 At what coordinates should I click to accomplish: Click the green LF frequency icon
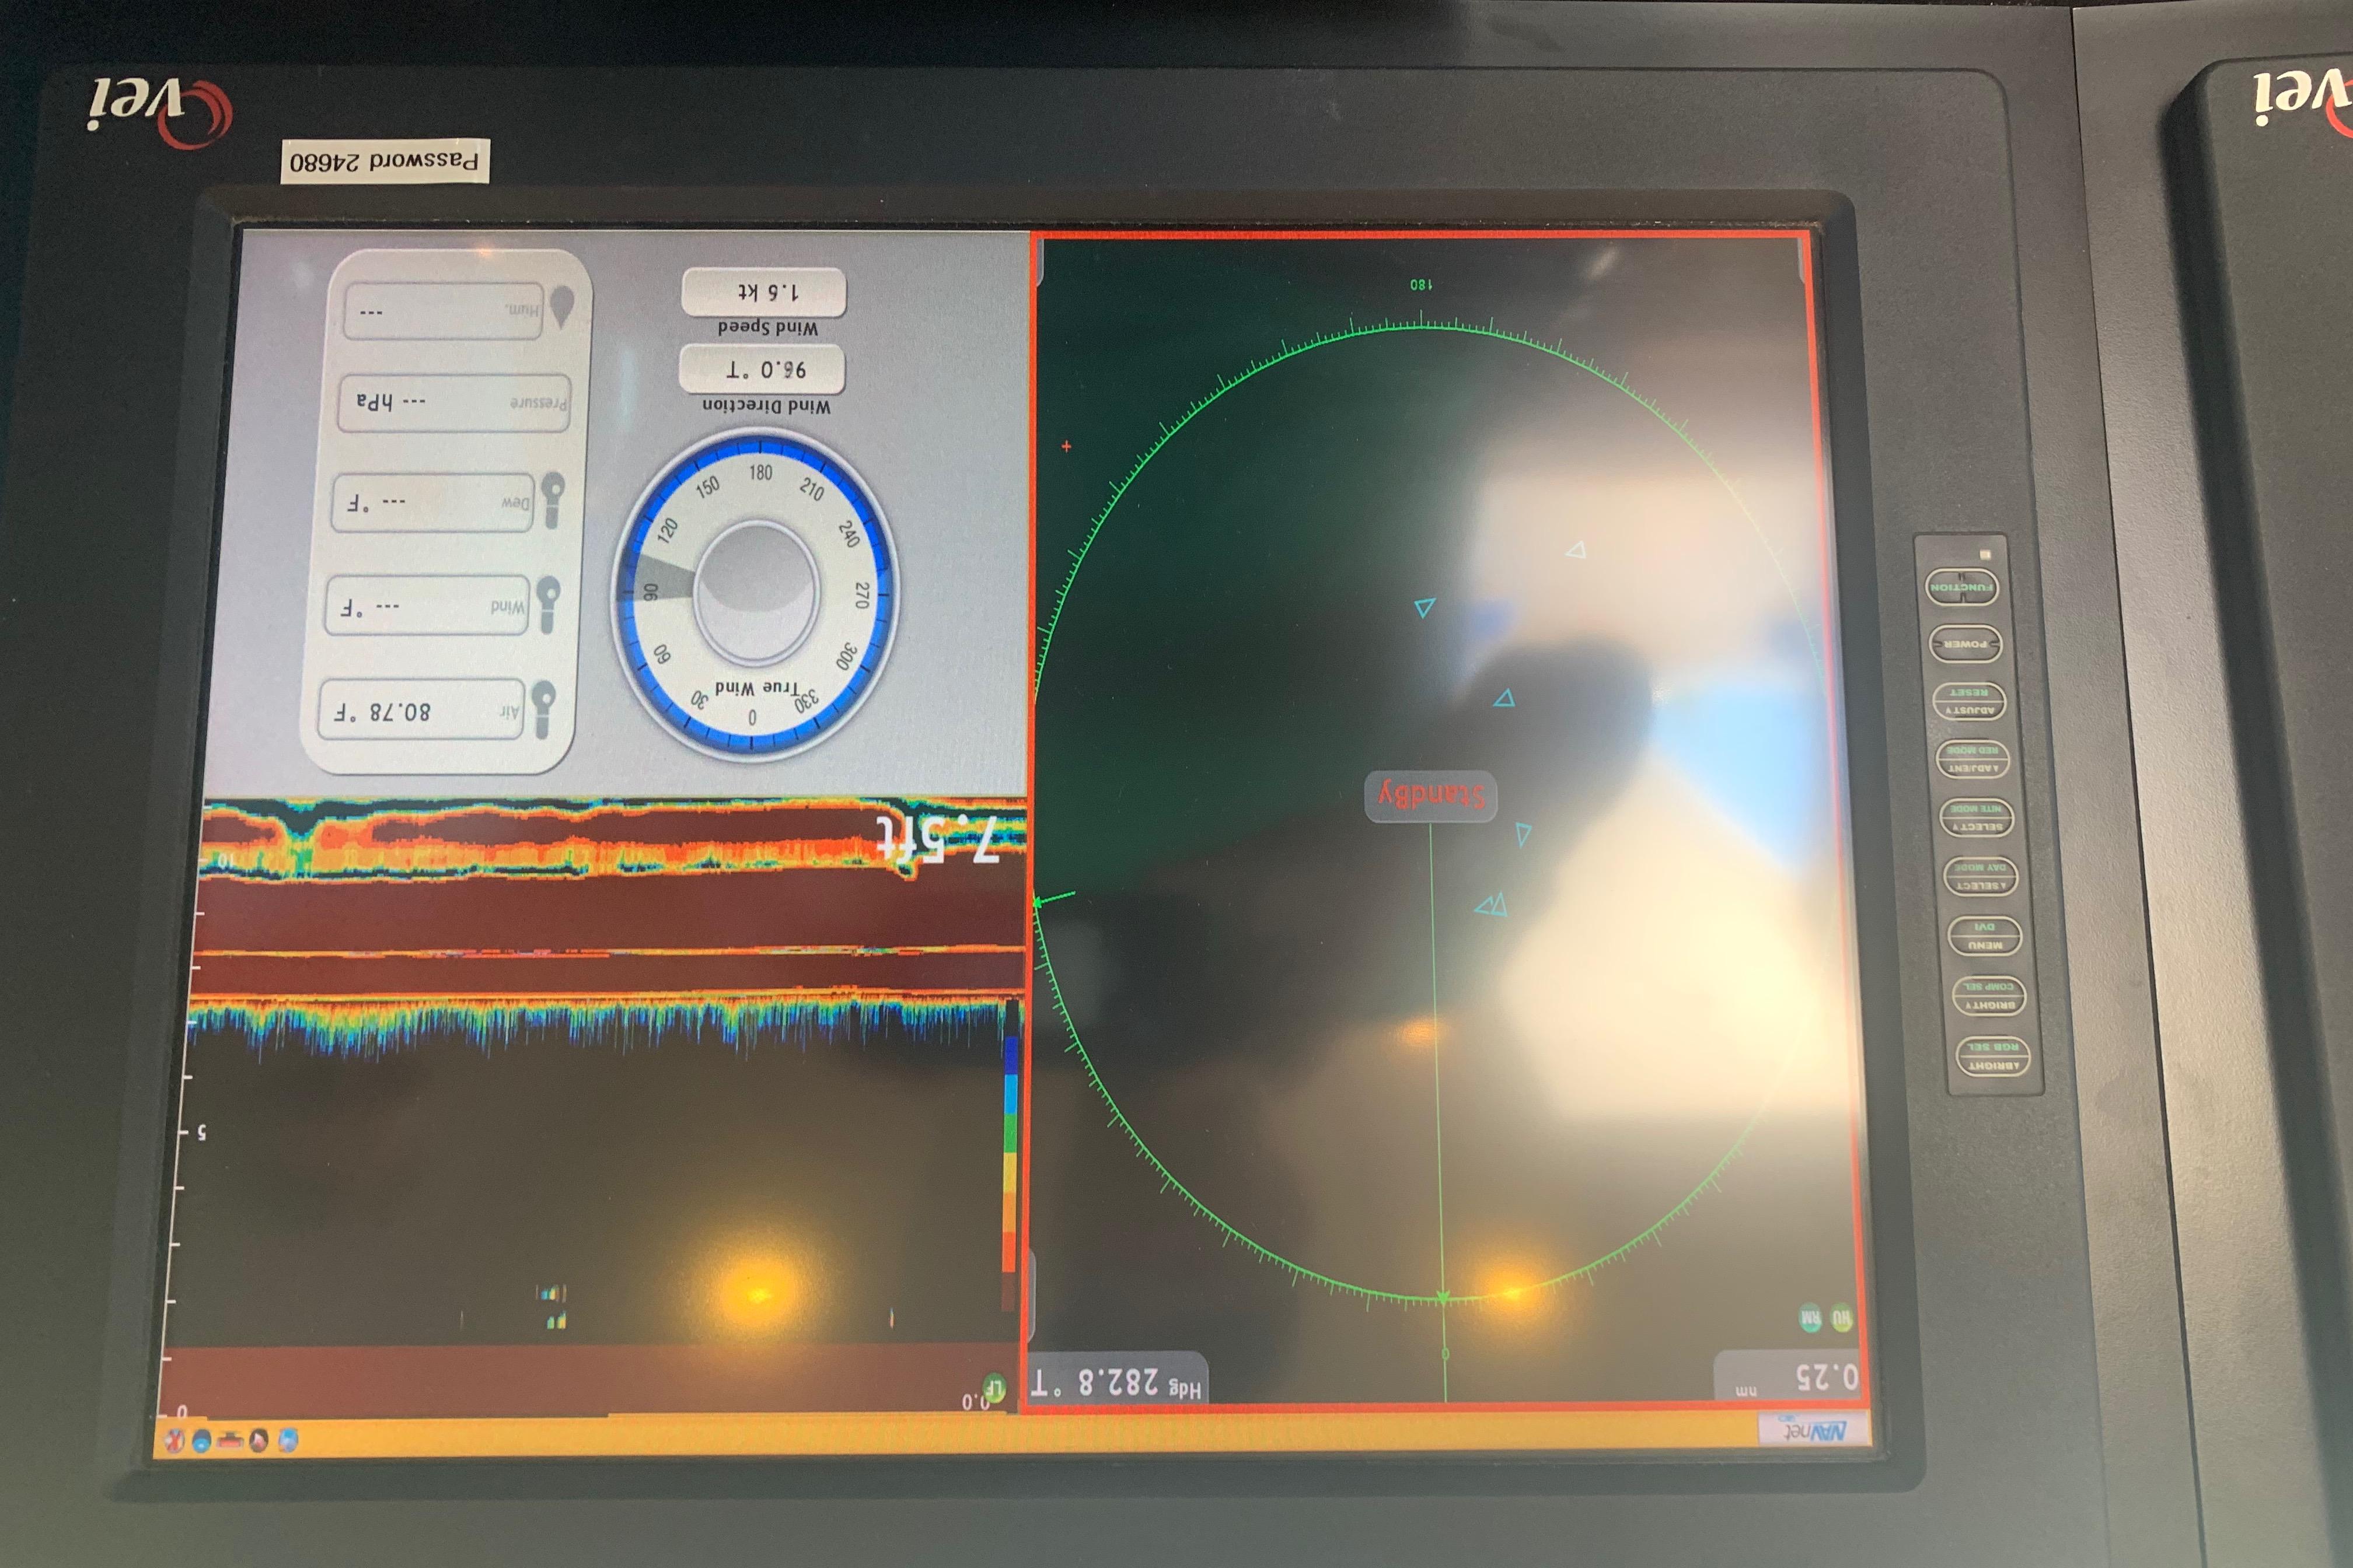tap(994, 1387)
